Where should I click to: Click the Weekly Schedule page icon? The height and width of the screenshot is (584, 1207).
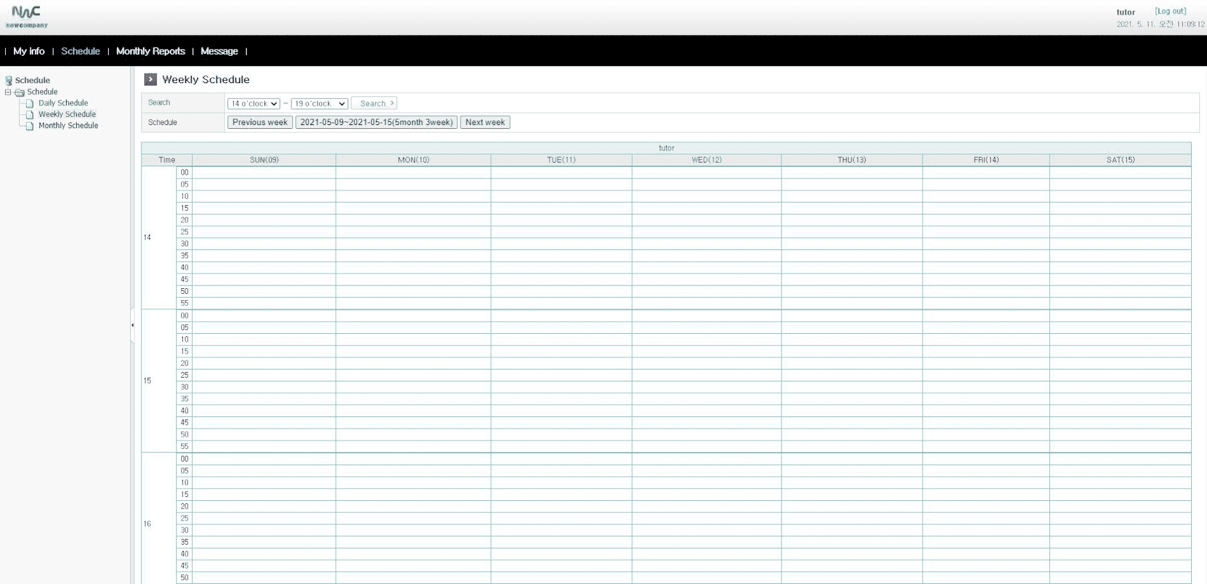[30, 115]
